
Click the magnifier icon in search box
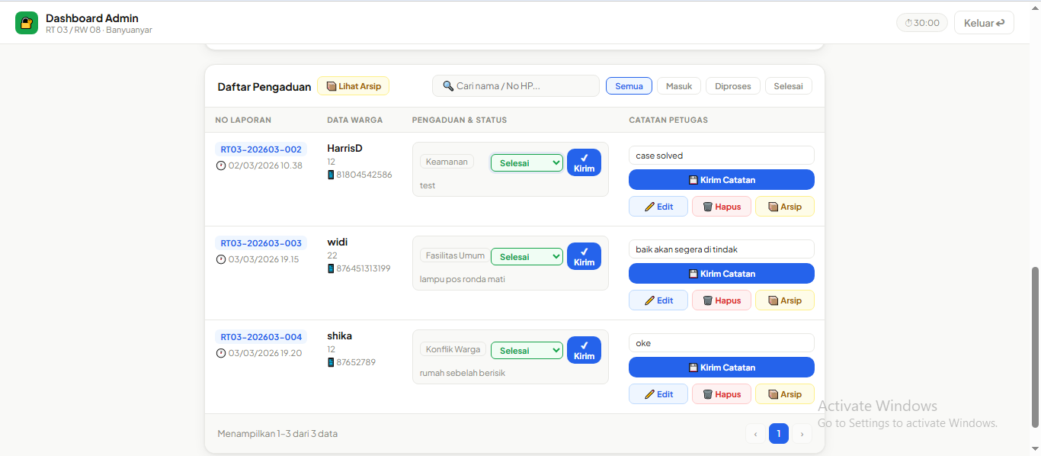[449, 86]
